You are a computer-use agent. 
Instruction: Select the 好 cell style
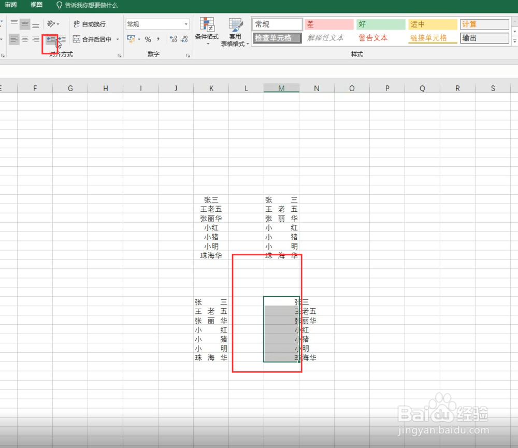pos(381,24)
